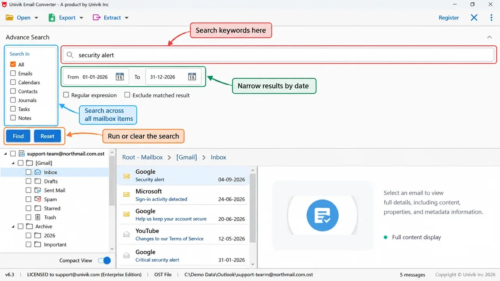The image size is (500, 281).
Task: Go to [Gmail] breadcrumb
Action: pos(187,157)
